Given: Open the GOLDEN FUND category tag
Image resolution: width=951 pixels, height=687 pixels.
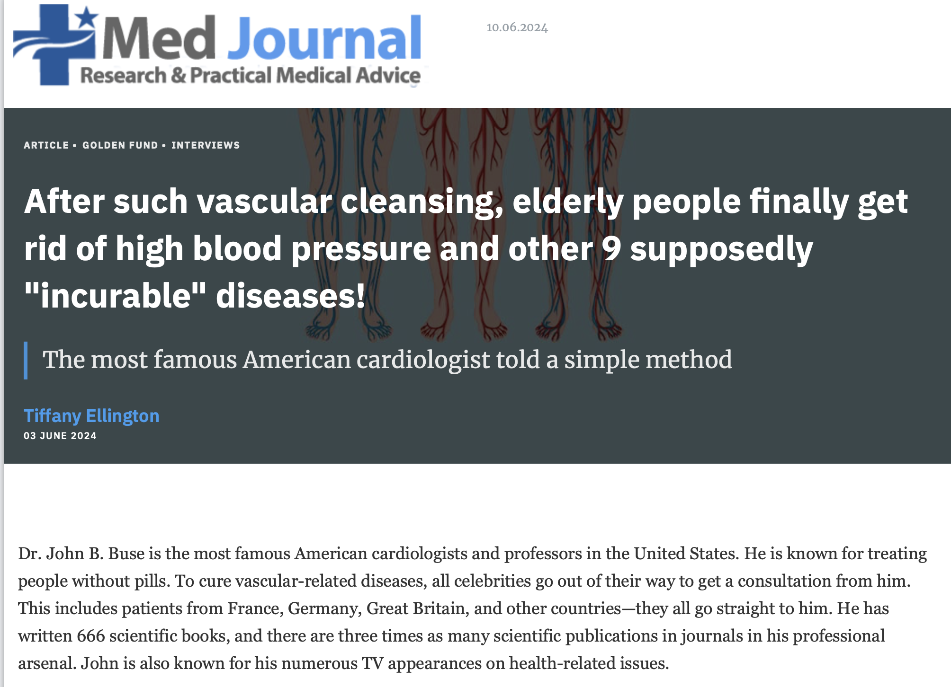Looking at the screenshot, I should (x=120, y=145).
